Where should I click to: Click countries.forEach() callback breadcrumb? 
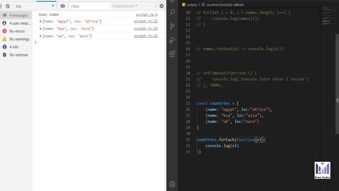225,5
